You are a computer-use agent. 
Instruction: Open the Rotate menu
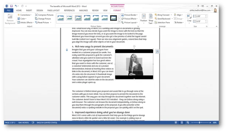[x=179, y=22]
